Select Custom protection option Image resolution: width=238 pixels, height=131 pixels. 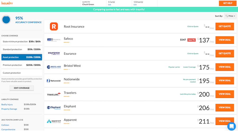(22, 73)
